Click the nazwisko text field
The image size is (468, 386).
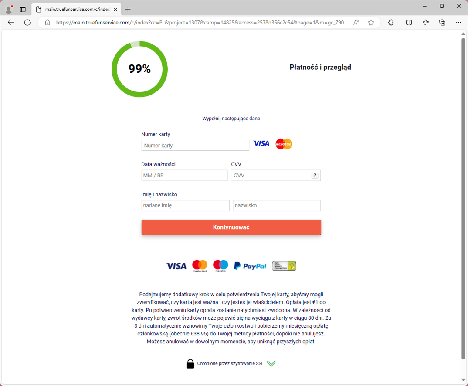277,206
